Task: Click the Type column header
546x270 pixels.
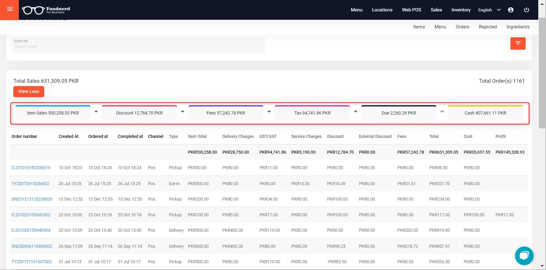Action: [173, 136]
